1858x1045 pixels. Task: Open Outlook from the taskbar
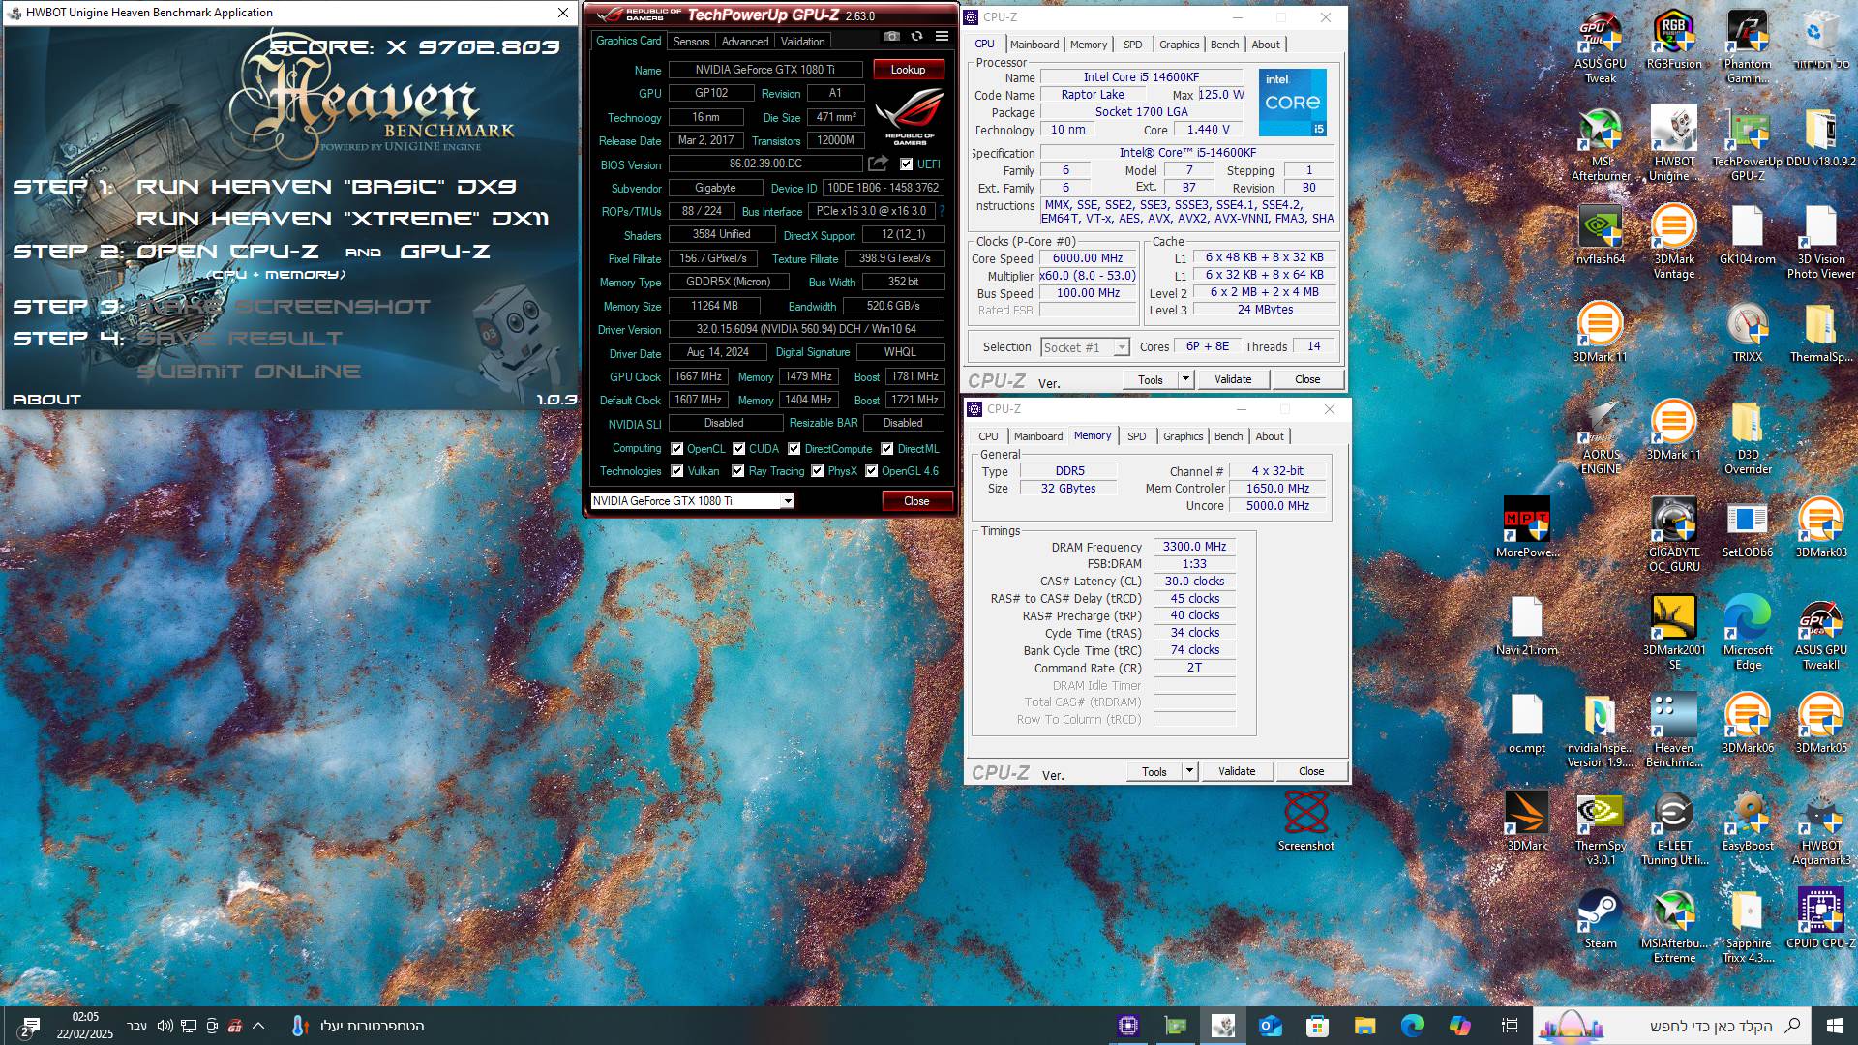pos(1270,1026)
